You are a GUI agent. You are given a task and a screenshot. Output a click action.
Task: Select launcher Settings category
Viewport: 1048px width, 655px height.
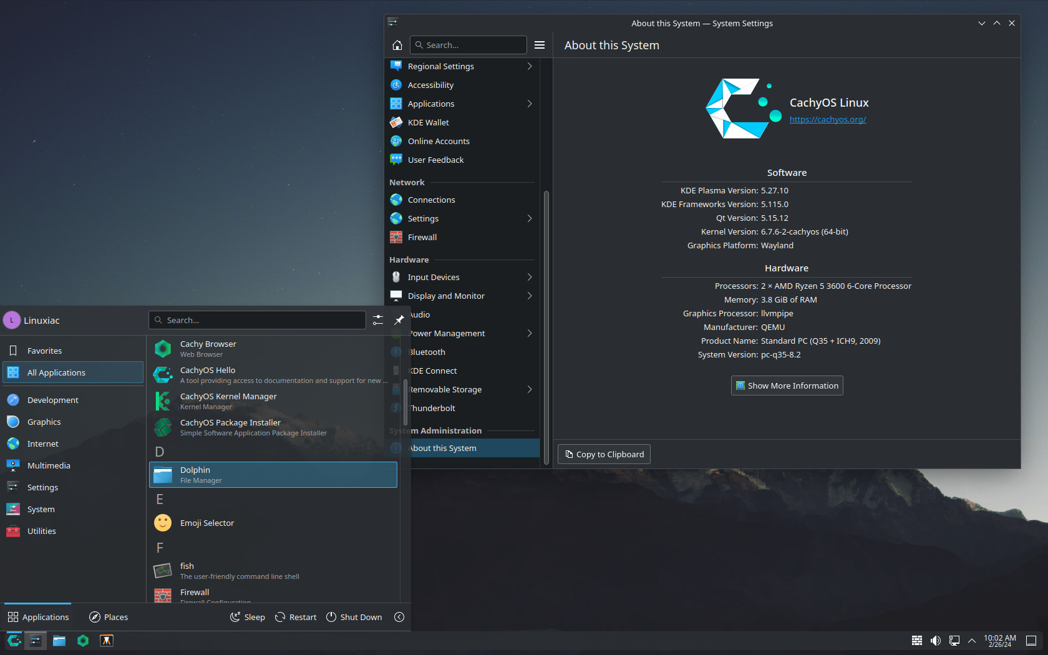[73, 487]
